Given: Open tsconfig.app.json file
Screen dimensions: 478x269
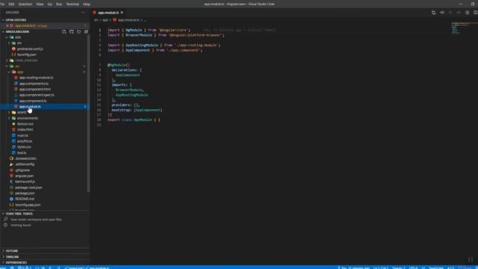Looking at the screenshot, I should coord(28,205).
